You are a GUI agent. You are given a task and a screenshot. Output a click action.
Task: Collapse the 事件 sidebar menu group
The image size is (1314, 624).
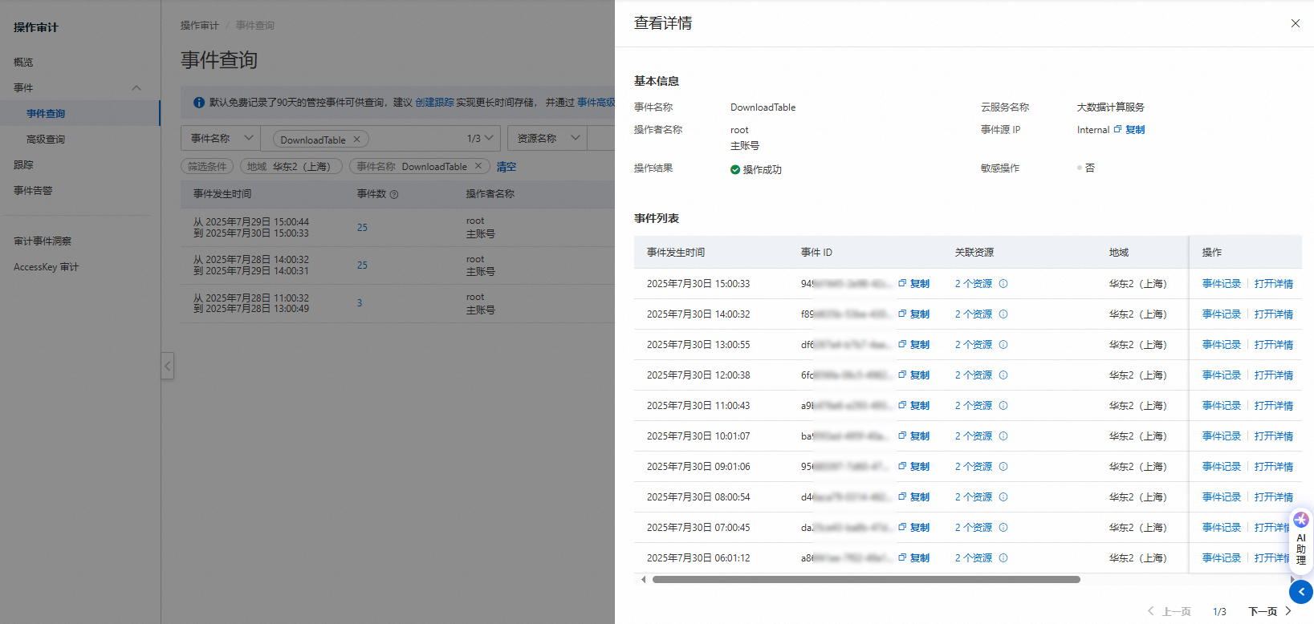pyautogui.click(x=136, y=88)
